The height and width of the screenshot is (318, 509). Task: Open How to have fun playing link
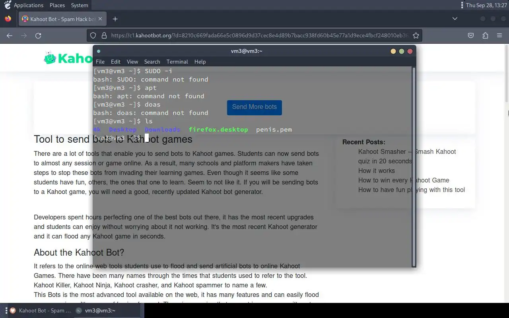tap(412, 190)
